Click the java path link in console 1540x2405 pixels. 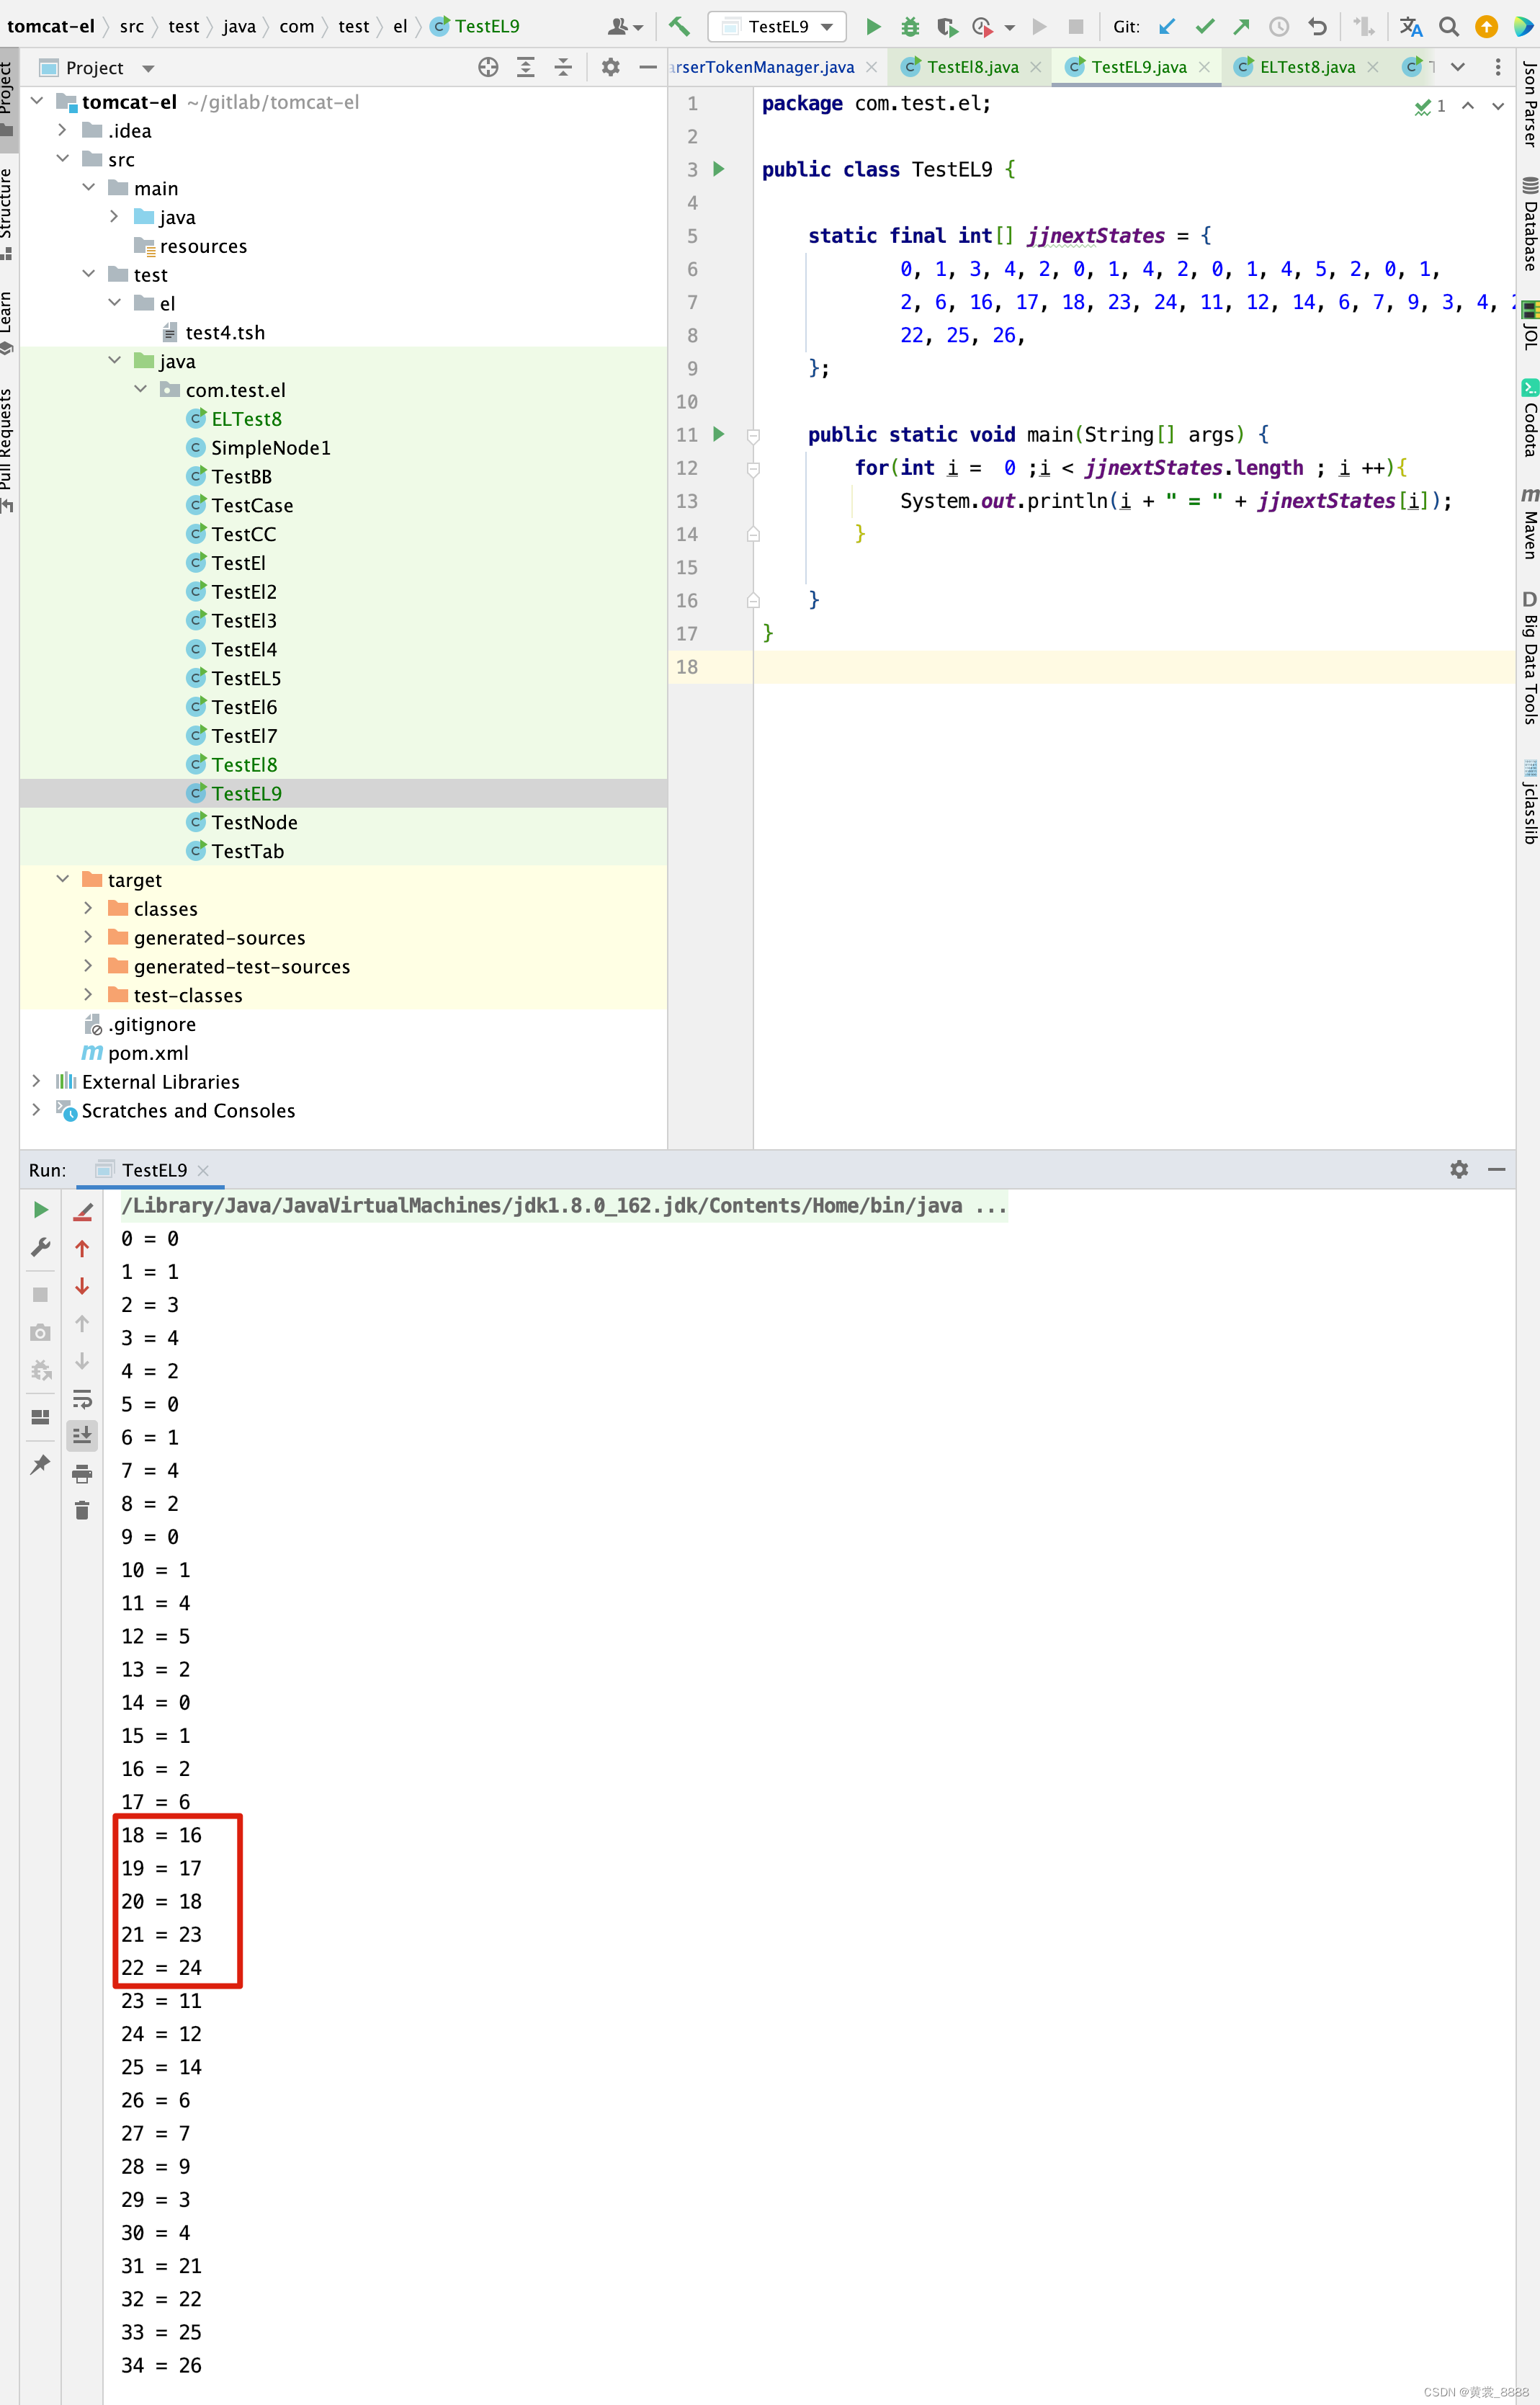coord(563,1206)
